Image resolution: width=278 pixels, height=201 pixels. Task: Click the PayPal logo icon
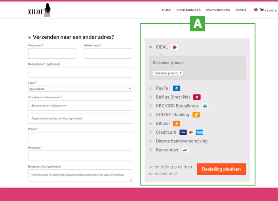click(177, 88)
